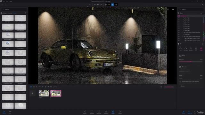Click the plus button to add media
Screen dimensions: 205x115
tap(33, 93)
